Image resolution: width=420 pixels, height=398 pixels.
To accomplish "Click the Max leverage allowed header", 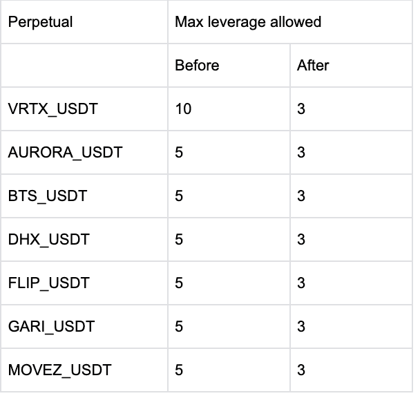I will 248,22.
